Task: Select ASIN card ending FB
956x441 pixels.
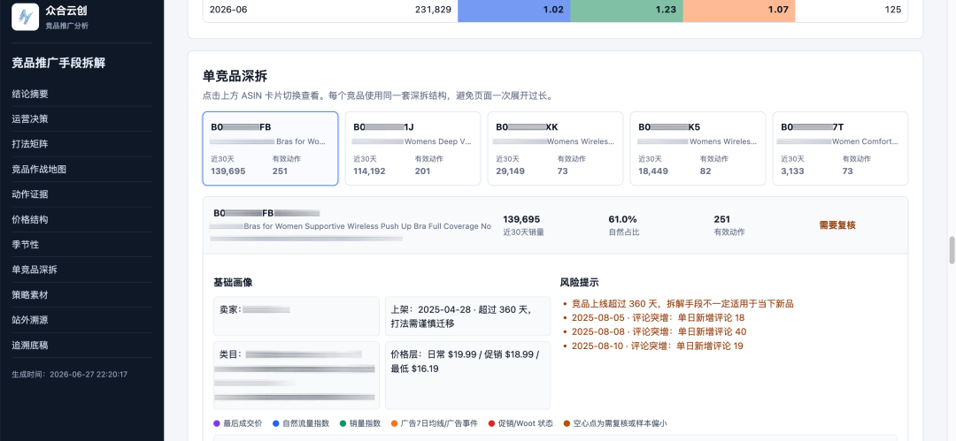Action: pyautogui.click(x=270, y=148)
